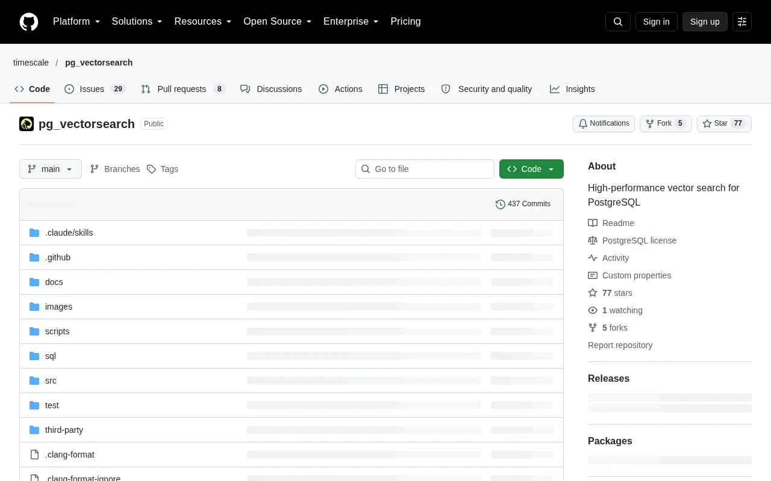Open Custom properties
Viewport: 771px width, 481px height.
click(x=629, y=275)
